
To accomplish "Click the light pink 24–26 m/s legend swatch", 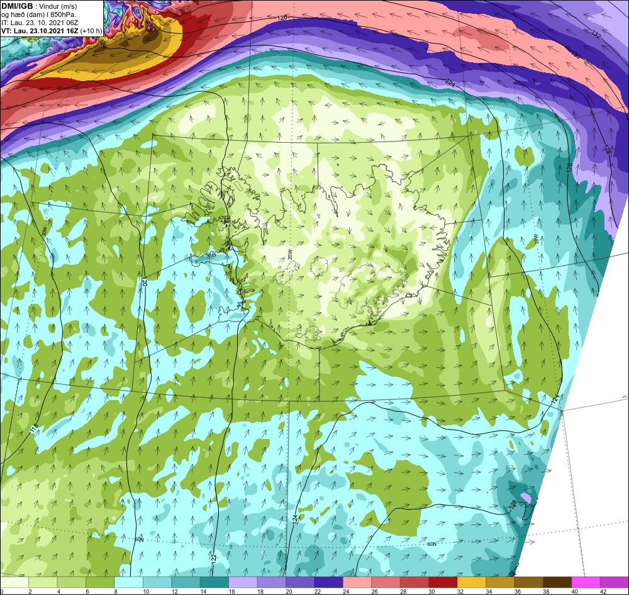I will coord(357,582).
